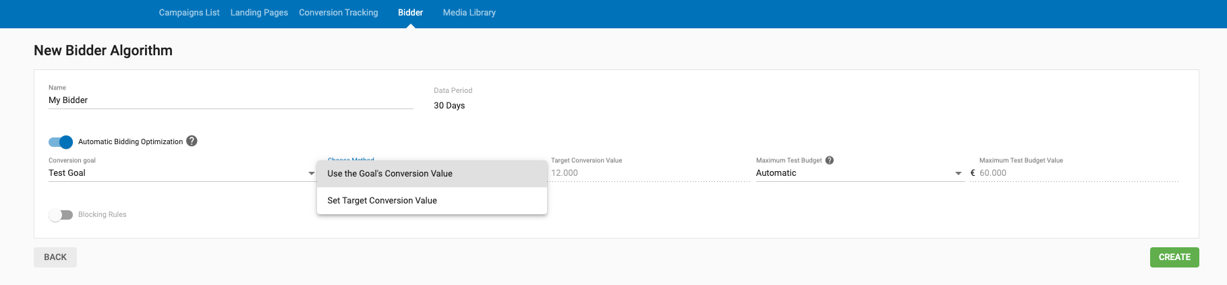Select the Bidder tab
The image size is (1227, 285).
(x=410, y=13)
